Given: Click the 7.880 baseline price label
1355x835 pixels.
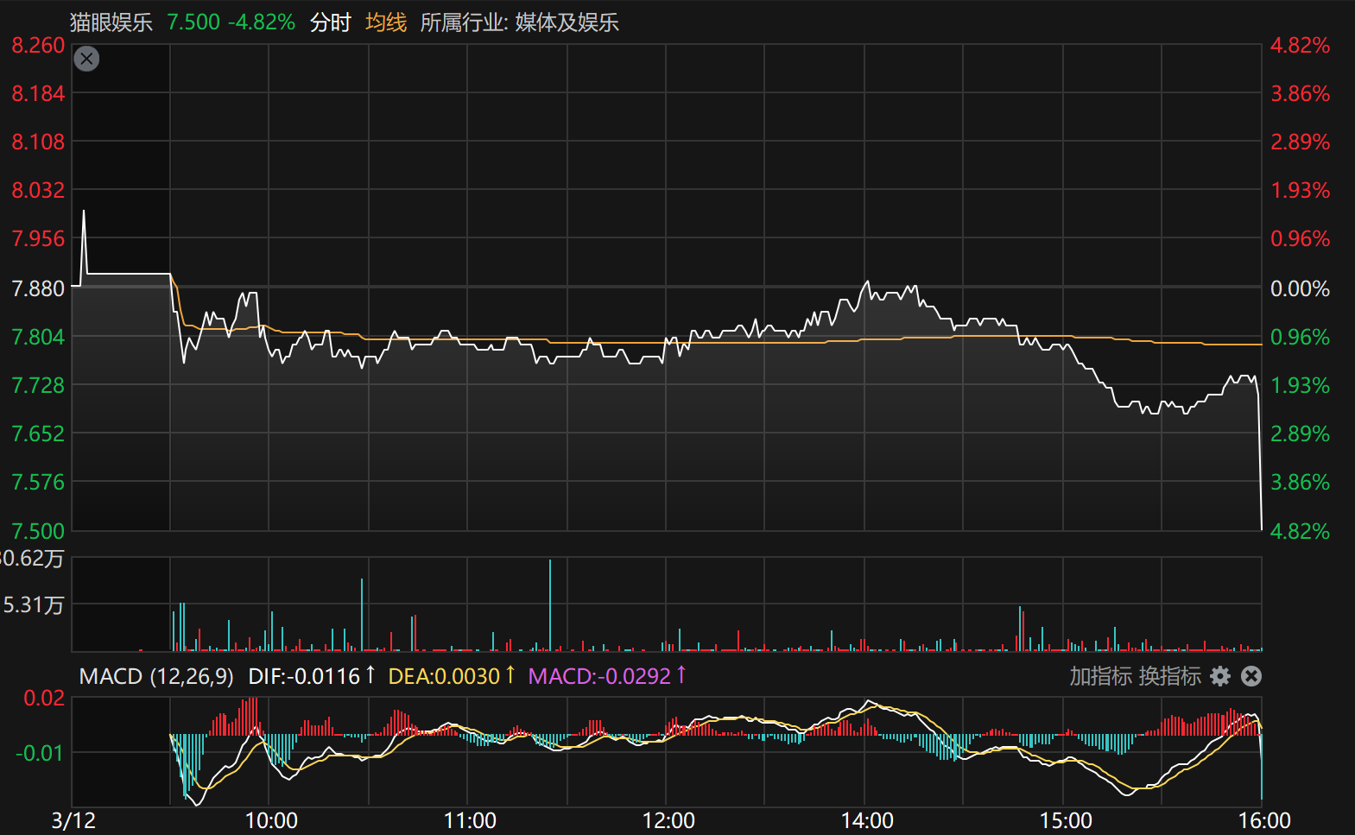Looking at the screenshot, I should pyautogui.click(x=38, y=288).
